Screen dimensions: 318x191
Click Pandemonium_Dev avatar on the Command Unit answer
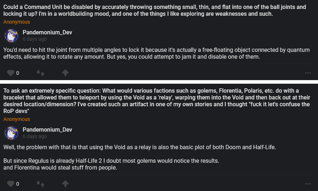tap(11, 36)
